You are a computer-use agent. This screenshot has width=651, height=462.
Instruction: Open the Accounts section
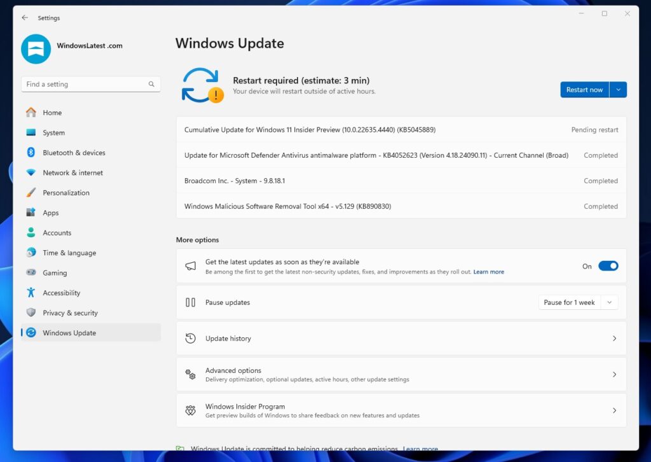click(55, 232)
